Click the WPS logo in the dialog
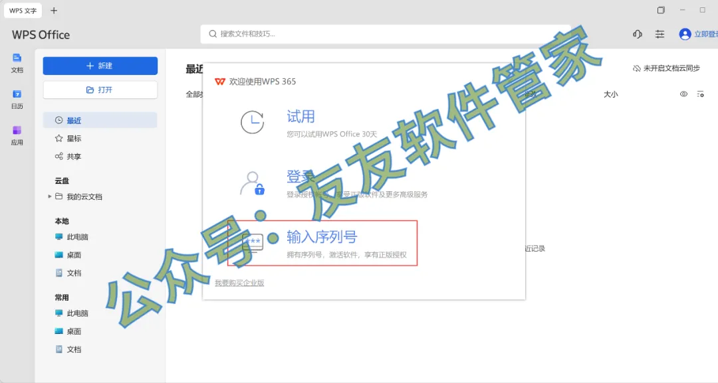 tap(220, 82)
